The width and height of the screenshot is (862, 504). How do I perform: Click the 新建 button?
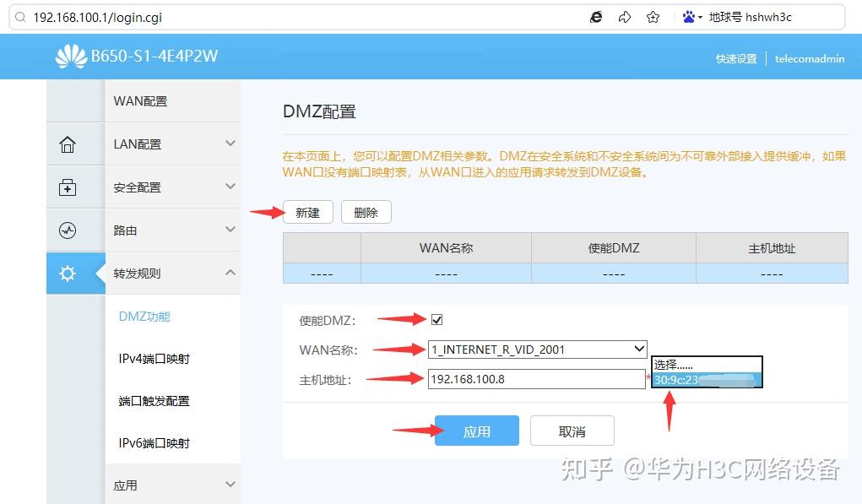pos(307,212)
